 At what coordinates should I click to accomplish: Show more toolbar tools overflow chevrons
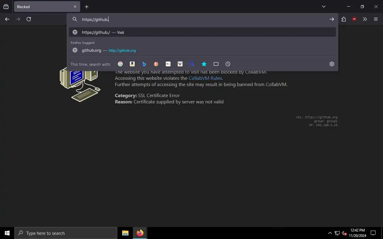pos(365,19)
